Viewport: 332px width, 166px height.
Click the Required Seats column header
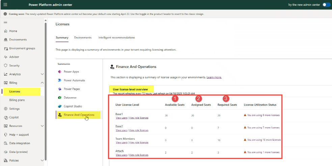[227, 105]
